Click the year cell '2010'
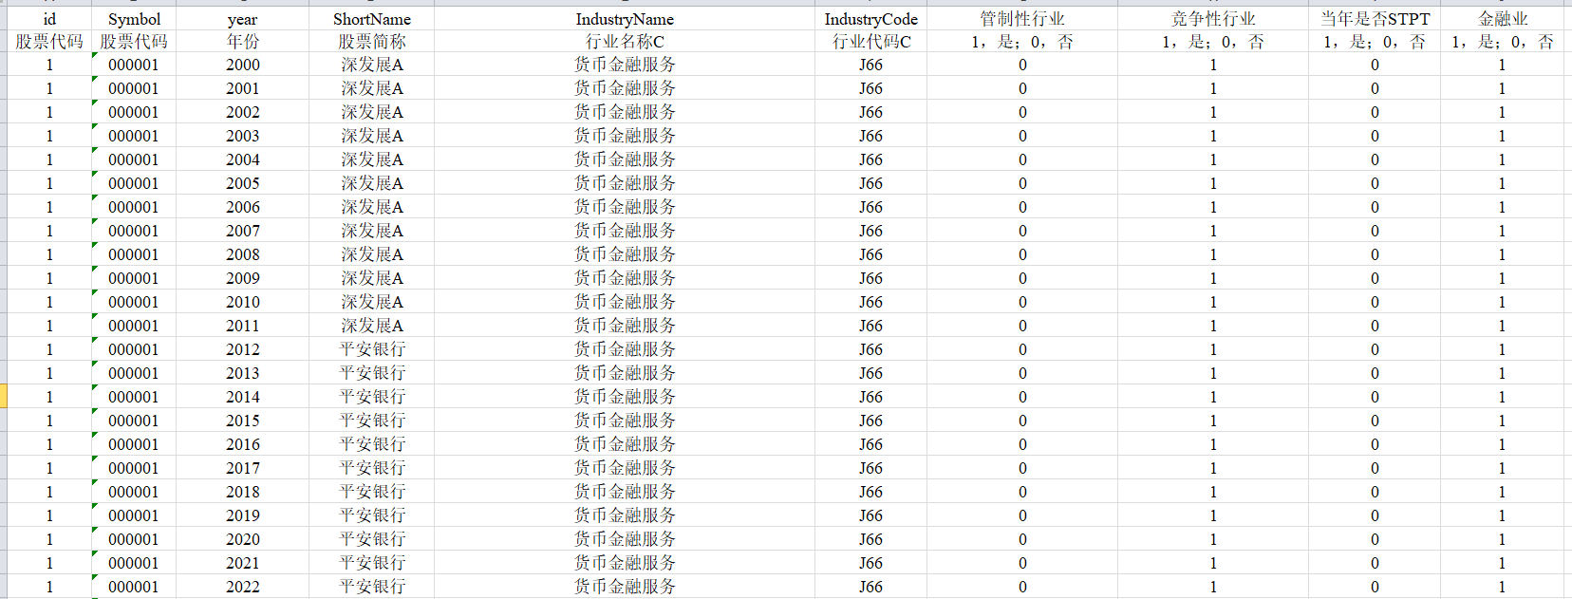The height and width of the screenshot is (599, 1572). tap(242, 302)
